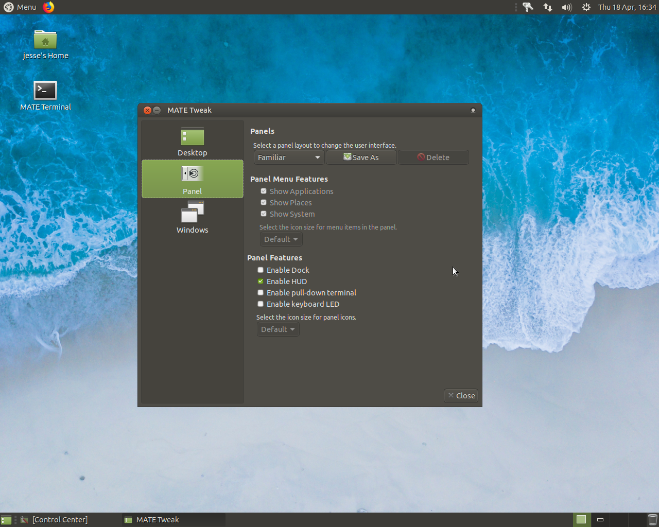
Task: Click the Delete panel layout button
Action: click(433, 157)
